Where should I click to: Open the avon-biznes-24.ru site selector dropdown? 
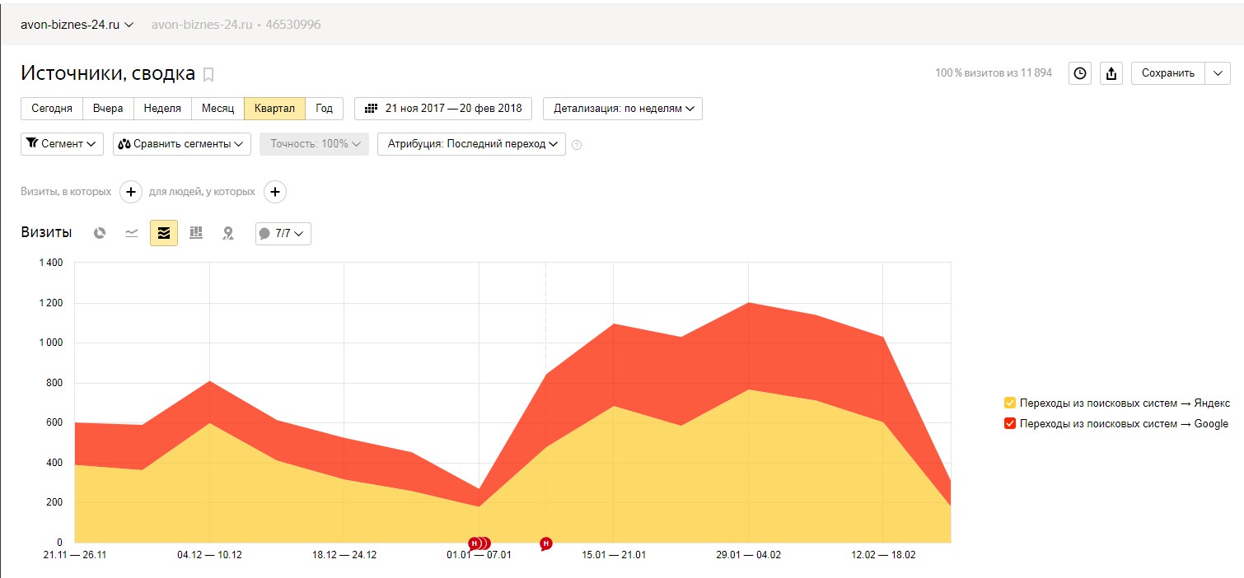pyautogui.click(x=77, y=25)
